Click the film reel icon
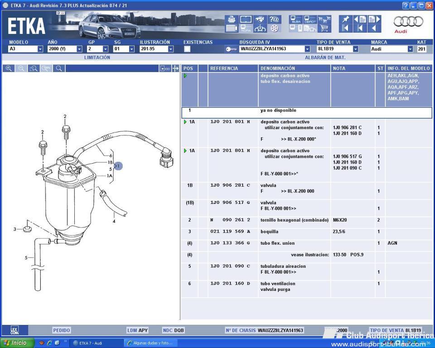The image size is (435, 348). click(x=275, y=28)
